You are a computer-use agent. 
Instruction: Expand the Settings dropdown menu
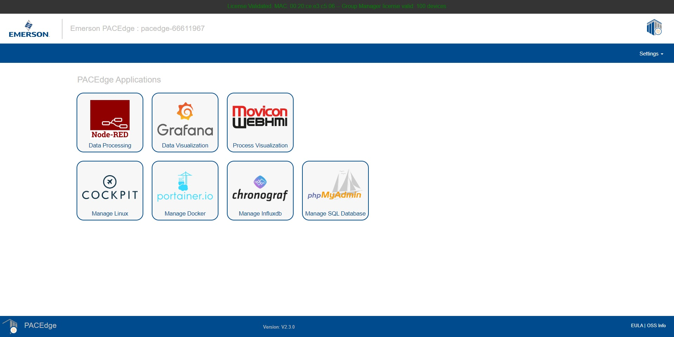pyautogui.click(x=651, y=54)
